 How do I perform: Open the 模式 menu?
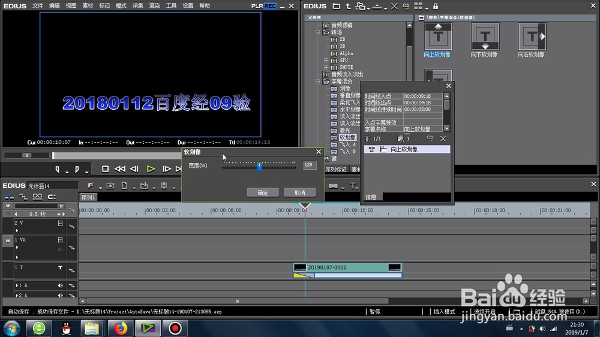pyautogui.click(x=121, y=6)
